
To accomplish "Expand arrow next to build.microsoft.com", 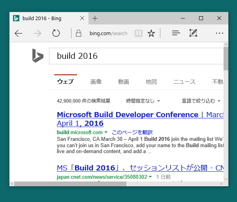I will tap(106, 132).
